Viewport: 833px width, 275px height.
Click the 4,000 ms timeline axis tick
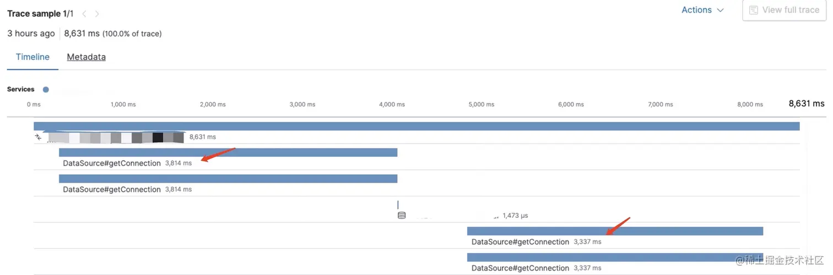click(392, 104)
